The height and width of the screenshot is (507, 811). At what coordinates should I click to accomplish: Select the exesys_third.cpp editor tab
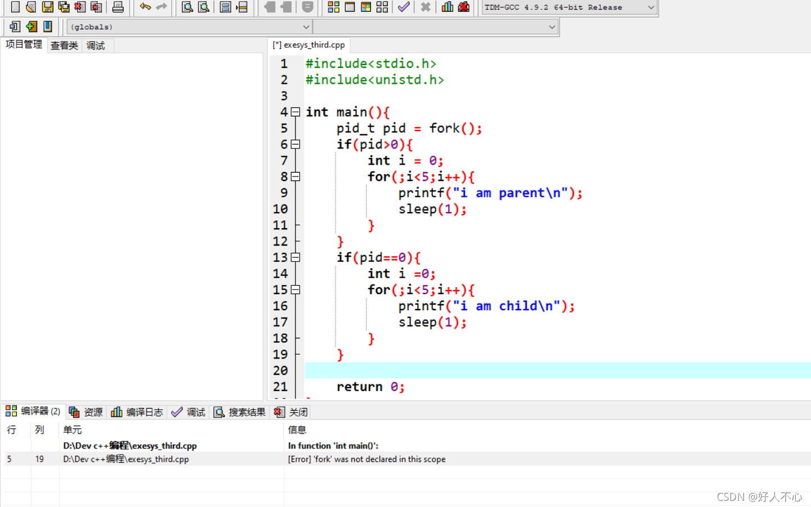[309, 45]
